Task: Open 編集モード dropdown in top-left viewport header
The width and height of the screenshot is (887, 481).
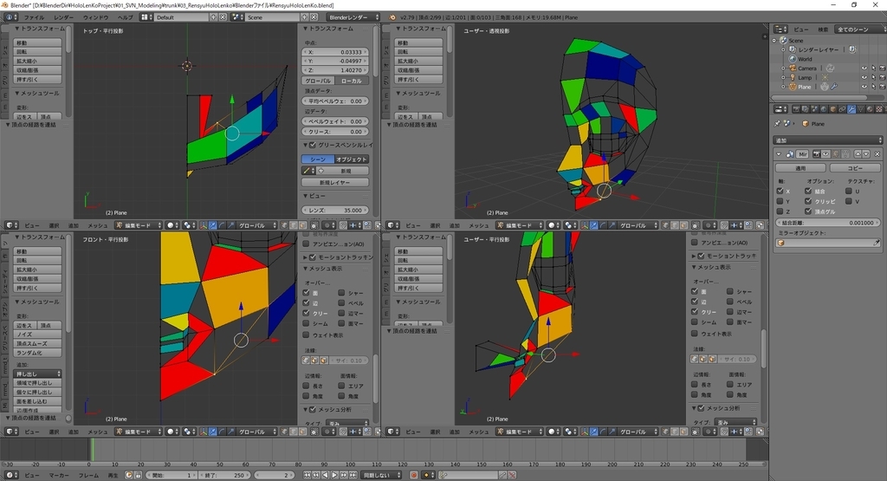Action: tap(139, 225)
